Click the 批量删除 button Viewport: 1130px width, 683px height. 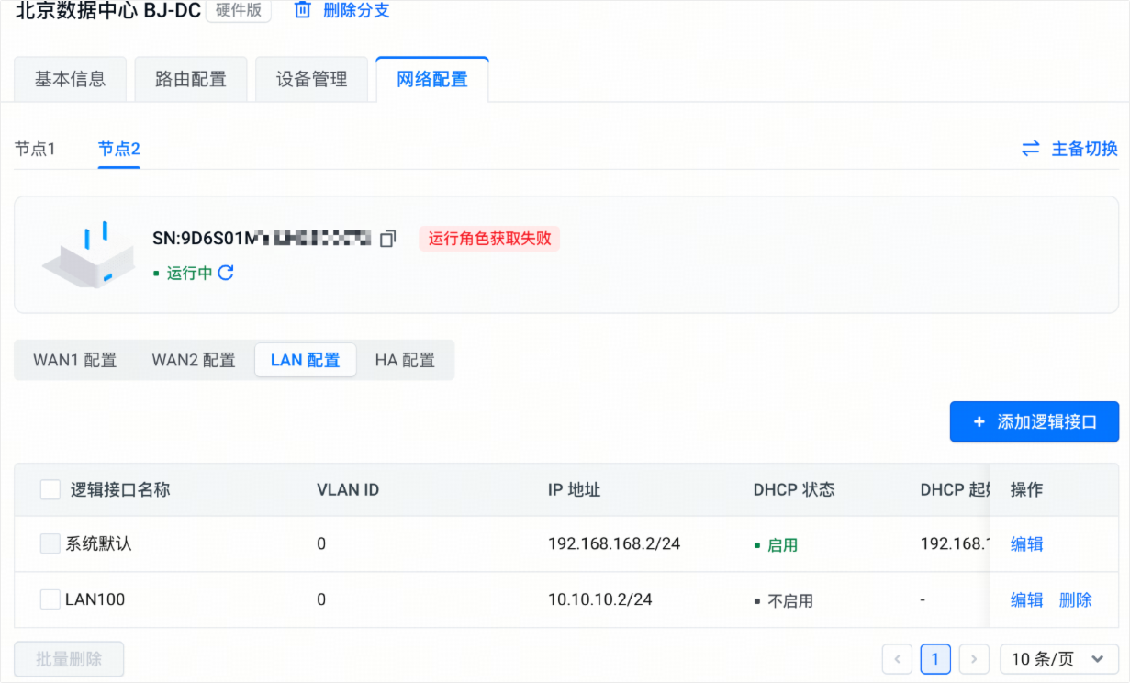pyautogui.click(x=69, y=659)
